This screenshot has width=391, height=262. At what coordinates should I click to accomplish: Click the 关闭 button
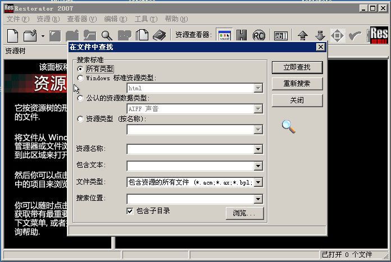tap(297, 100)
